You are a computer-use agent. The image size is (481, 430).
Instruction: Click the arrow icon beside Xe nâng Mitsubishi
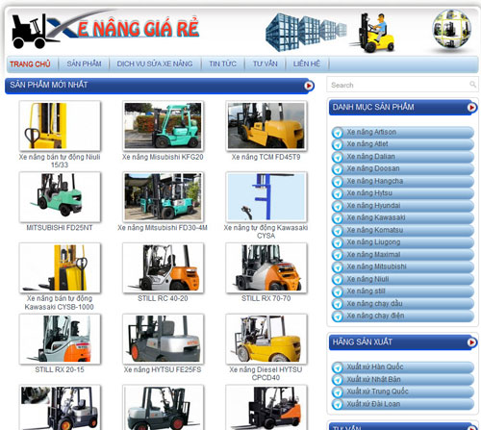coord(338,267)
